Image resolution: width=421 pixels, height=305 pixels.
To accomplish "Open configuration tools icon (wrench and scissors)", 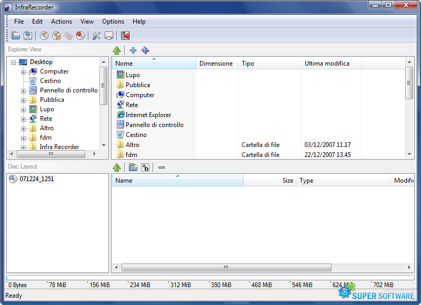I will point(96,36).
